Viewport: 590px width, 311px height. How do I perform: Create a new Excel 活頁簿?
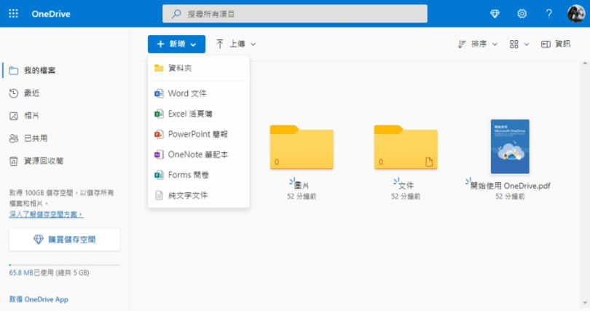tap(199, 114)
